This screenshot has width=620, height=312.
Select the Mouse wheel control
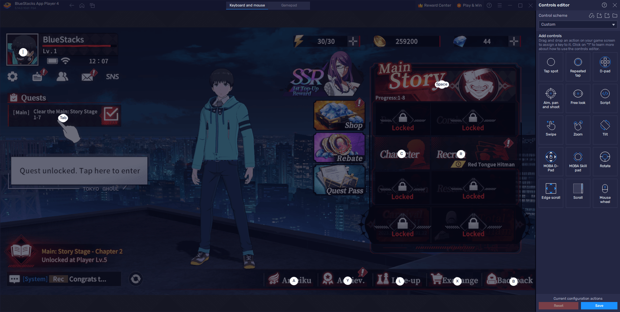(605, 193)
